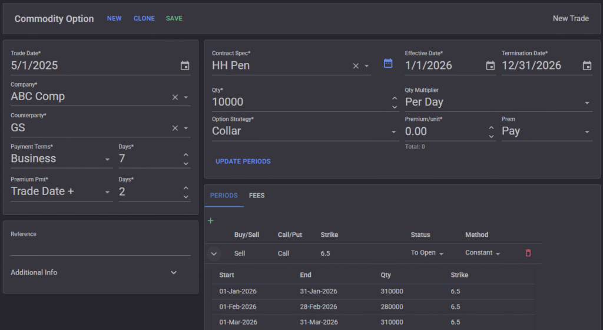The image size is (603, 330).
Task: Open the Effective Date calendar picker
Action: point(491,66)
